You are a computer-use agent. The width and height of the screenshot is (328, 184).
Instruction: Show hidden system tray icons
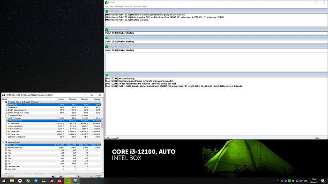278,181
